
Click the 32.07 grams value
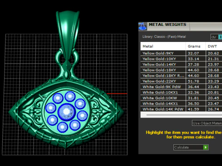[193, 53]
